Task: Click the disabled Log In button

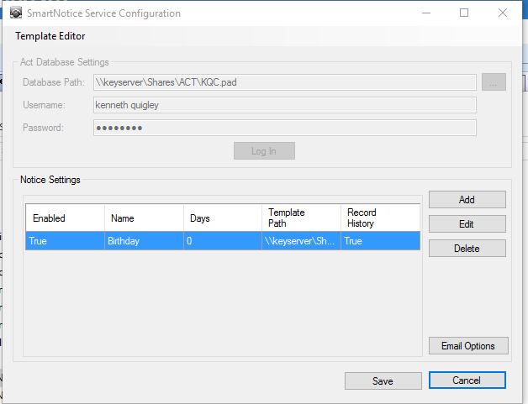Action: click(x=264, y=150)
